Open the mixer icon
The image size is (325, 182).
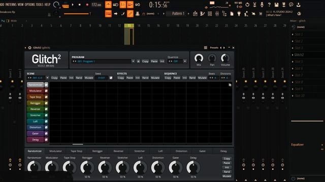coord(217,14)
